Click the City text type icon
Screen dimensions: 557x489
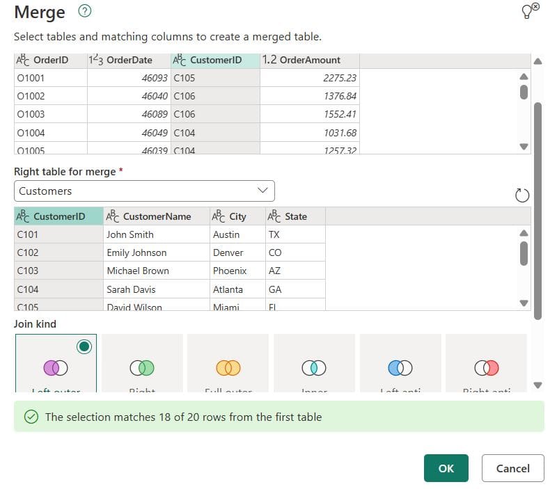point(219,216)
